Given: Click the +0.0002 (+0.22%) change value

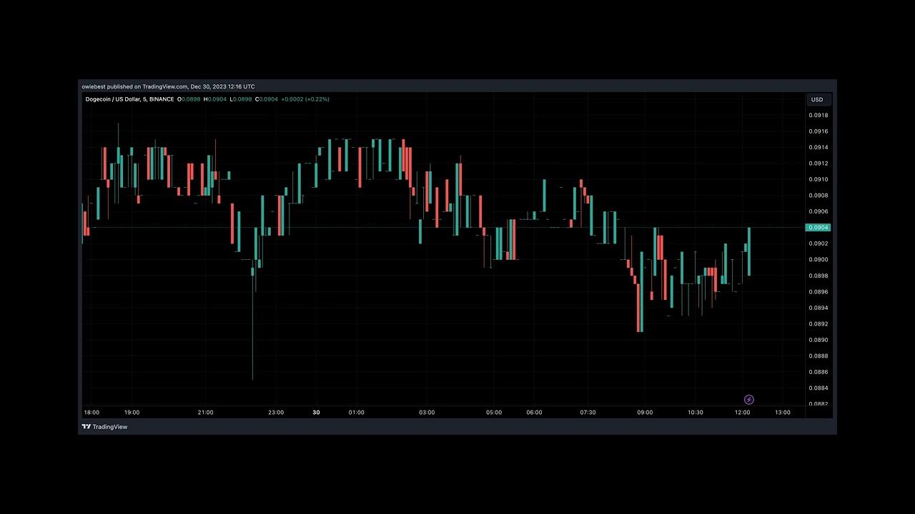Looking at the screenshot, I should [x=305, y=99].
